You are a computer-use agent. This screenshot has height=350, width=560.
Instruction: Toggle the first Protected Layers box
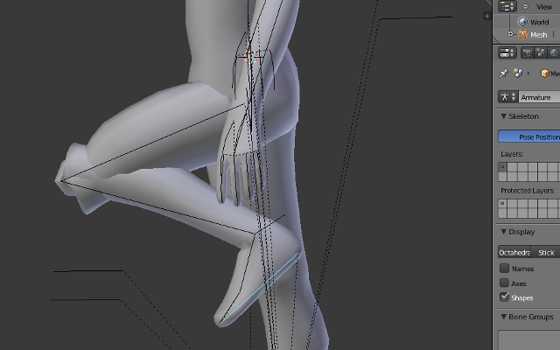coord(502,204)
